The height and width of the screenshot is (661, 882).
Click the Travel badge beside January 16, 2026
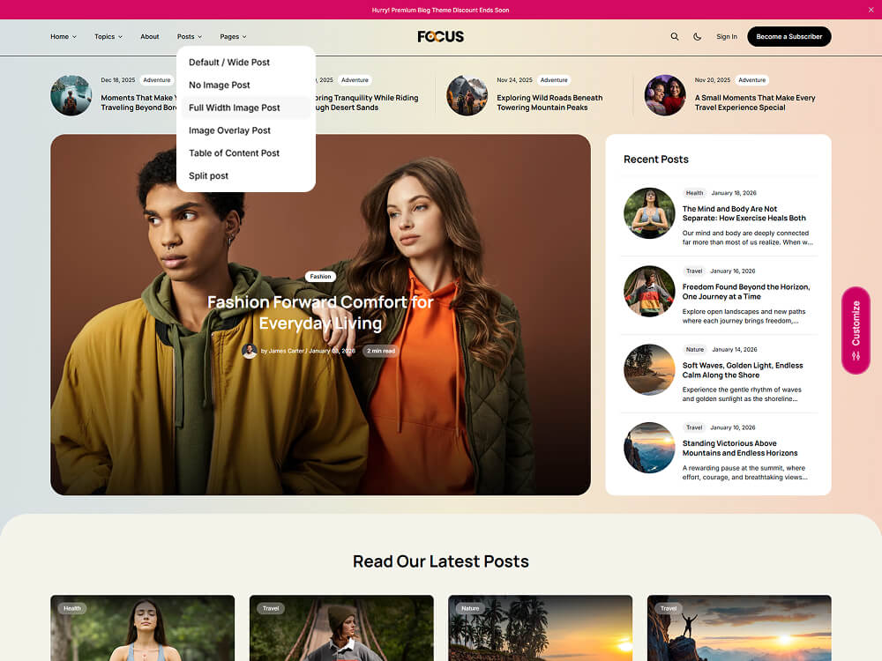pyautogui.click(x=693, y=271)
